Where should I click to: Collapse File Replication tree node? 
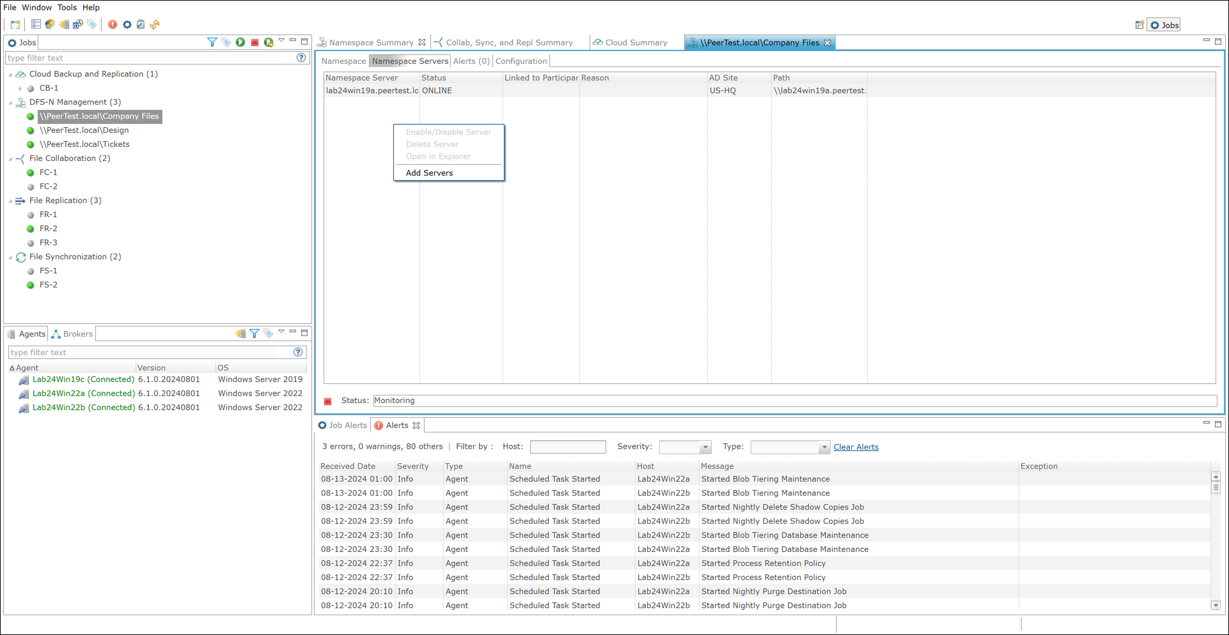point(10,201)
